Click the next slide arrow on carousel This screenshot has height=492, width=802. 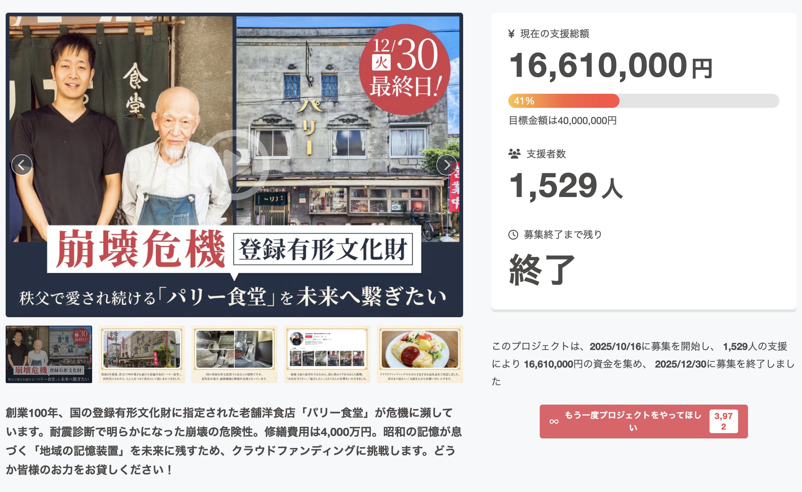point(447,165)
